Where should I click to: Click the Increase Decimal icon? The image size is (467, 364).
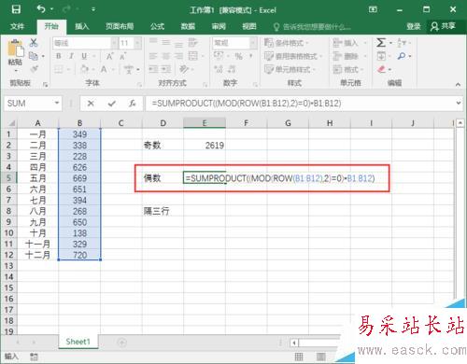click(x=219, y=69)
